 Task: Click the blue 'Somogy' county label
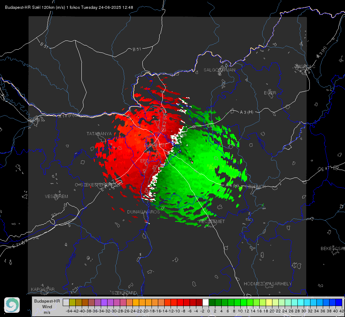(x=71, y=260)
